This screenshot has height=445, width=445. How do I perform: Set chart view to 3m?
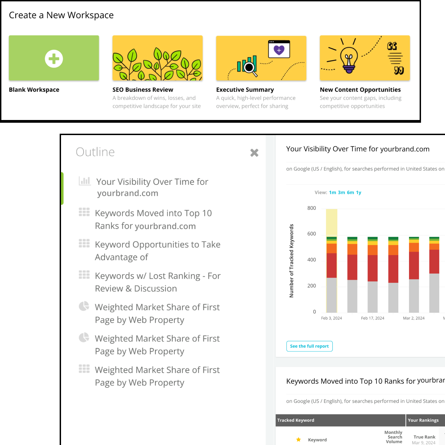point(341,192)
